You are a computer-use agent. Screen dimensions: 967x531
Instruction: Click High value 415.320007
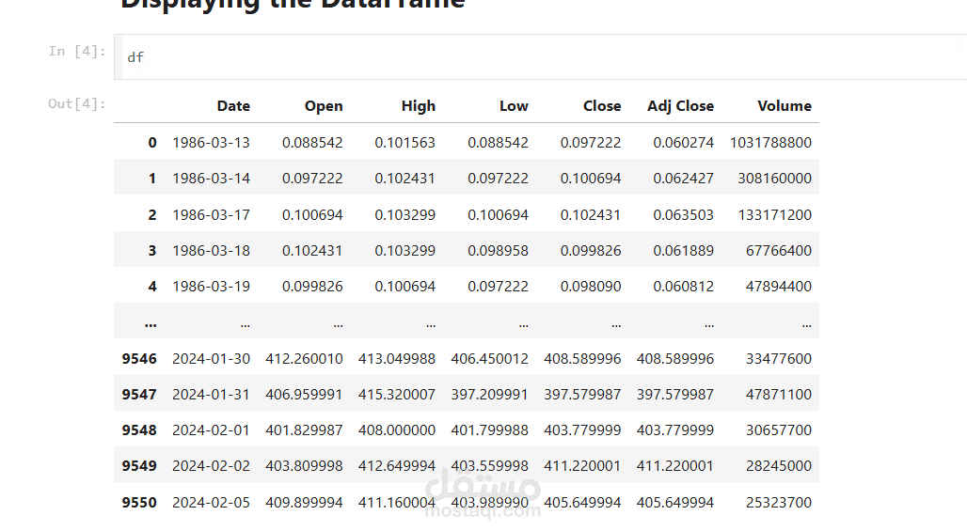point(397,395)
